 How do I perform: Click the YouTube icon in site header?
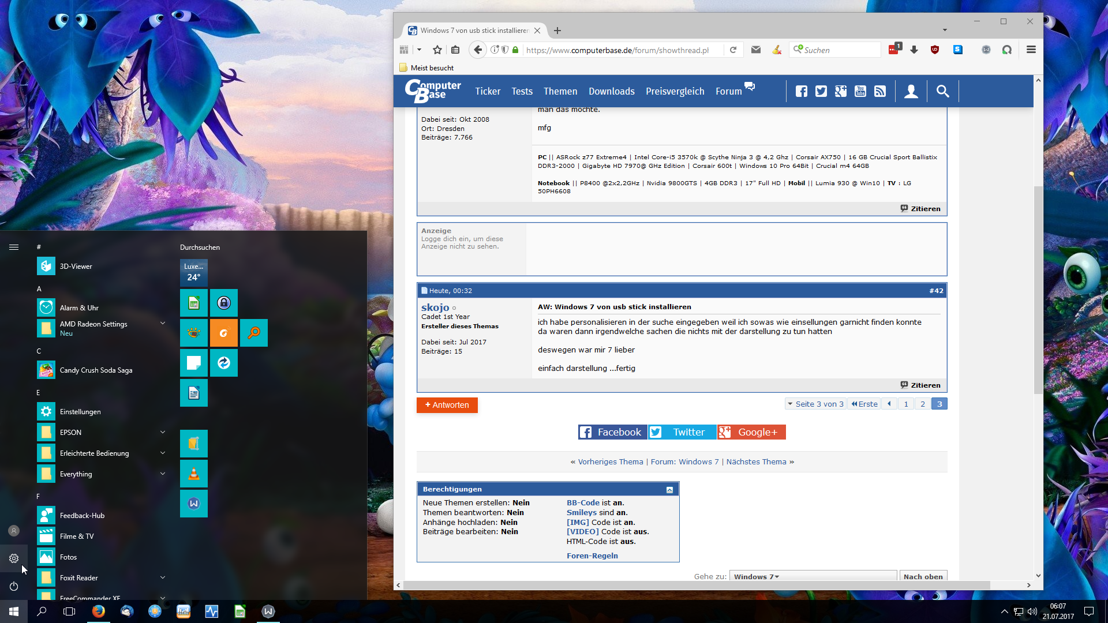tap(860, 91)
